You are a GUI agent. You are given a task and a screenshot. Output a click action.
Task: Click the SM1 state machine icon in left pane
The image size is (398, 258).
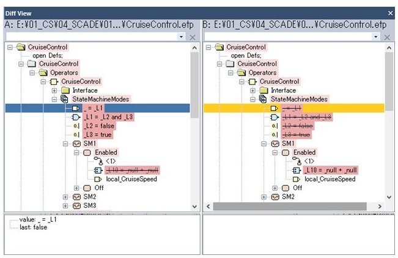point(76,144)
